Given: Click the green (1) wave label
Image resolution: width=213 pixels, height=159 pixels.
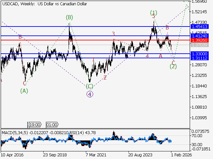Looking at the screenshot, I should pyautogui.click(x=153, y=13).
